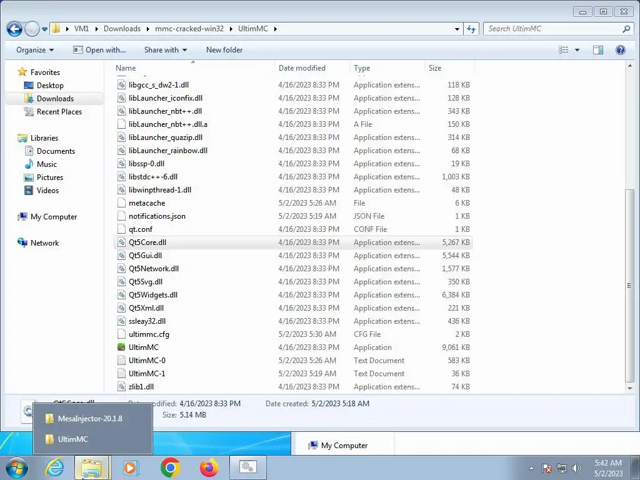Switch to UltimMC window in taskbar list

[92, 439]
